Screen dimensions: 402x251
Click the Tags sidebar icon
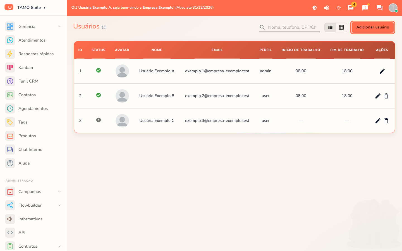point(10,122)
